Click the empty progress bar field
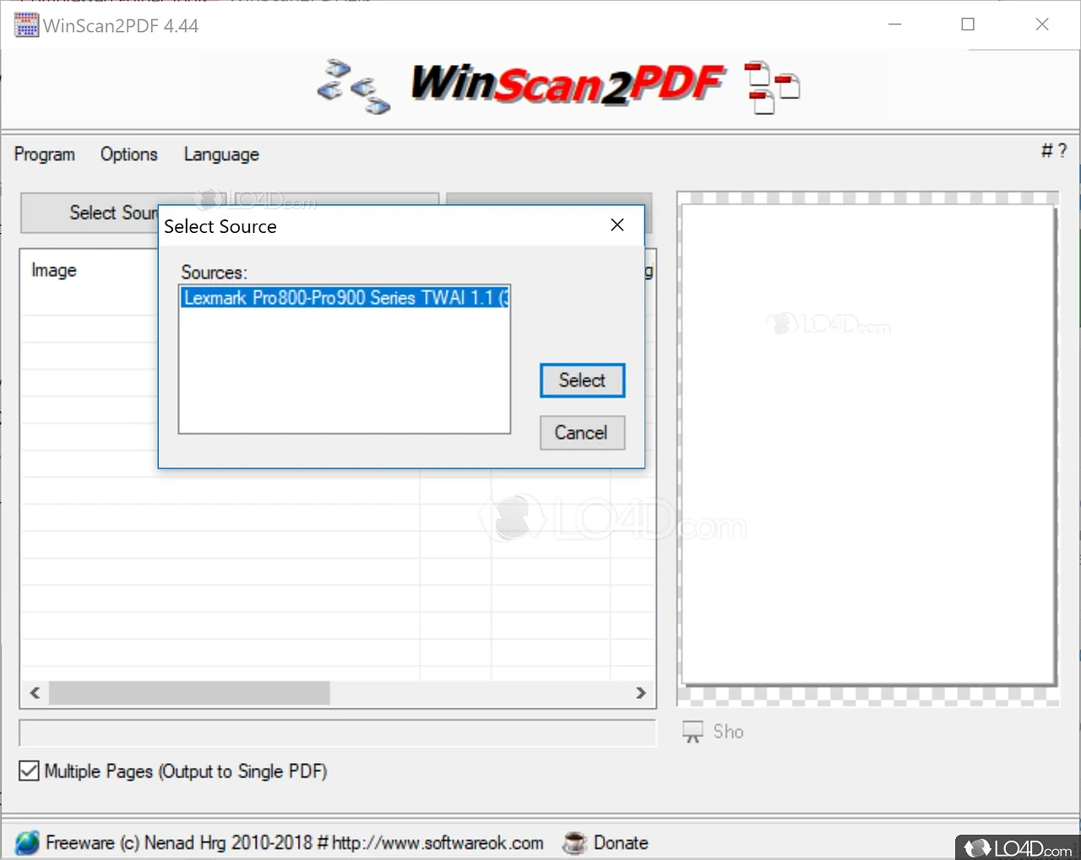Viewport: 1081px width, 860px height. pos(338,733)
